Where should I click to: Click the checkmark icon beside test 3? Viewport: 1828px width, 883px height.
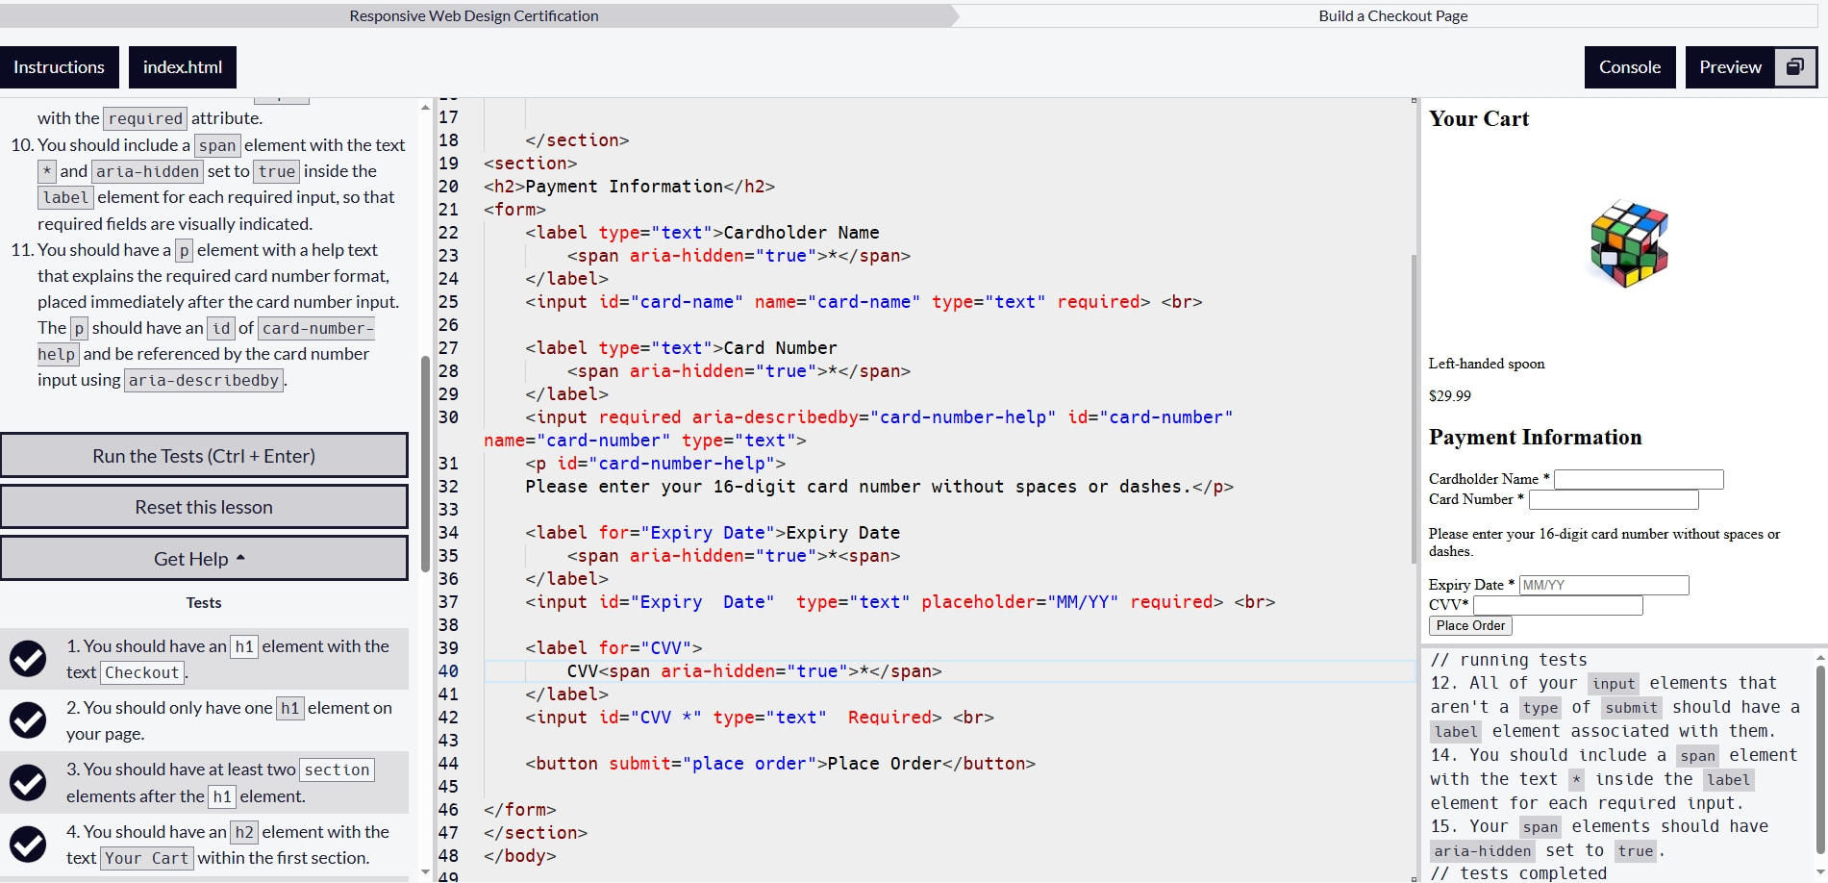tap(28, 782)
